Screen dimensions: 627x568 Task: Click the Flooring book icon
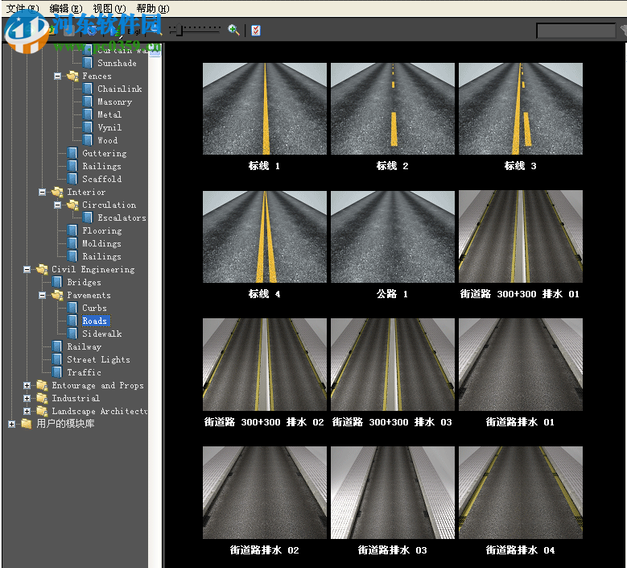coord(72,230)
